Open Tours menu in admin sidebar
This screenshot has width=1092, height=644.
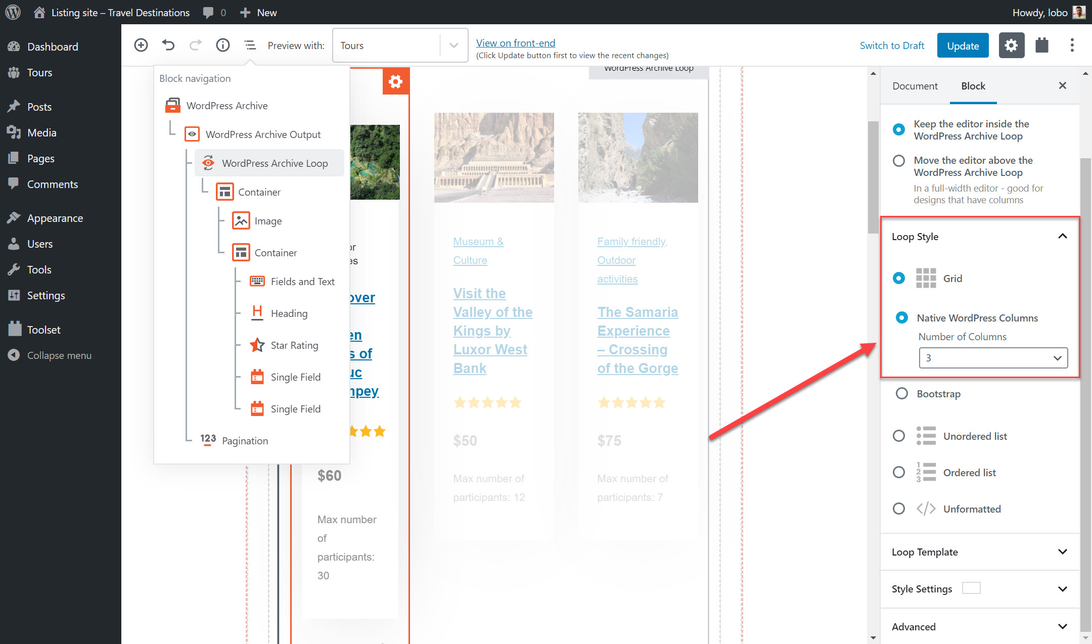39,72
